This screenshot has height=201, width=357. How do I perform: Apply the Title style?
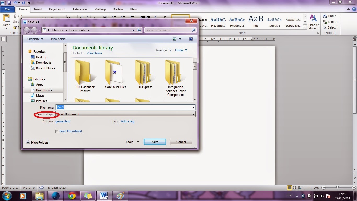point(256,22)
